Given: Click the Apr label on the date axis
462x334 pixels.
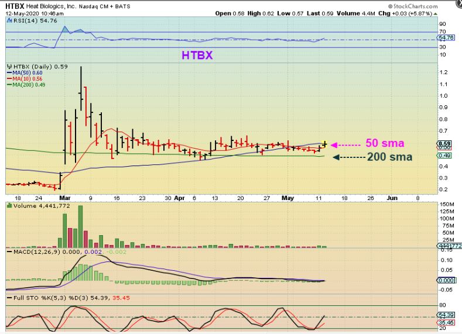Looking at the screenshot, I should [x=179, y=198].
